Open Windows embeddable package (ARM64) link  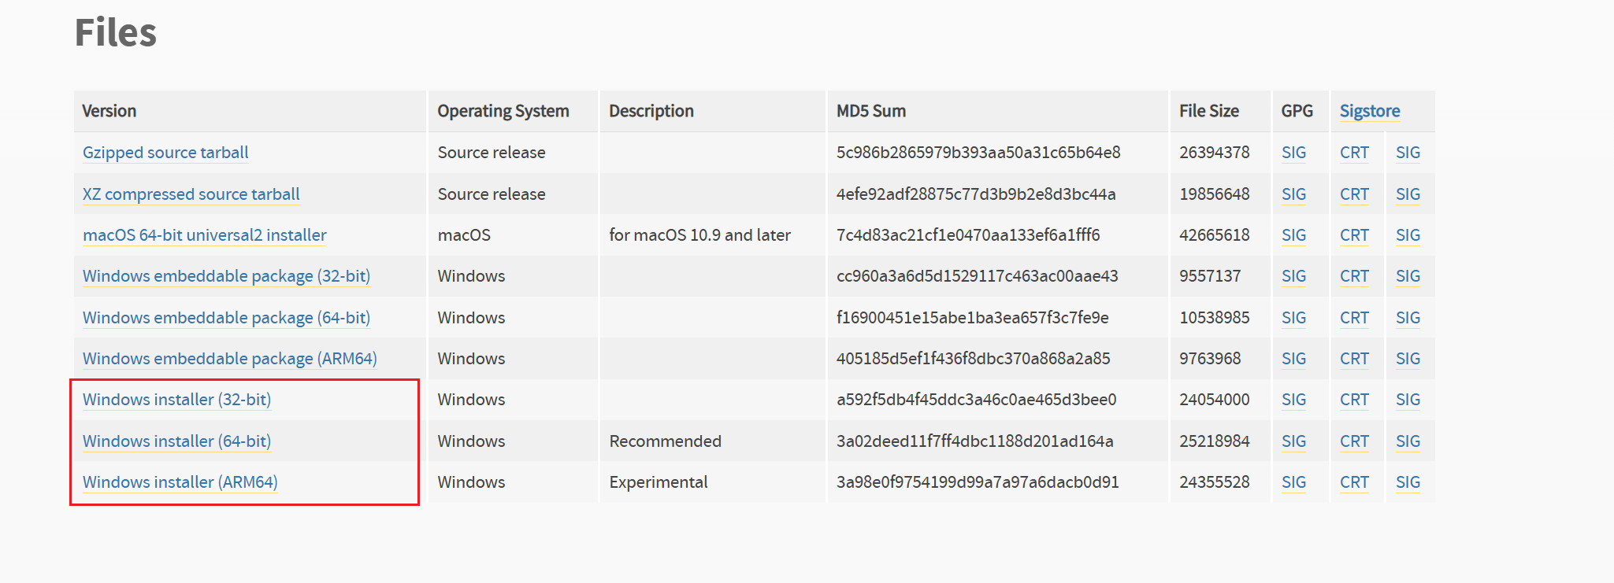pos(230,359)
